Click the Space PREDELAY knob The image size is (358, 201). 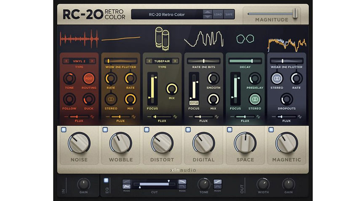click(x=255, y=79)
